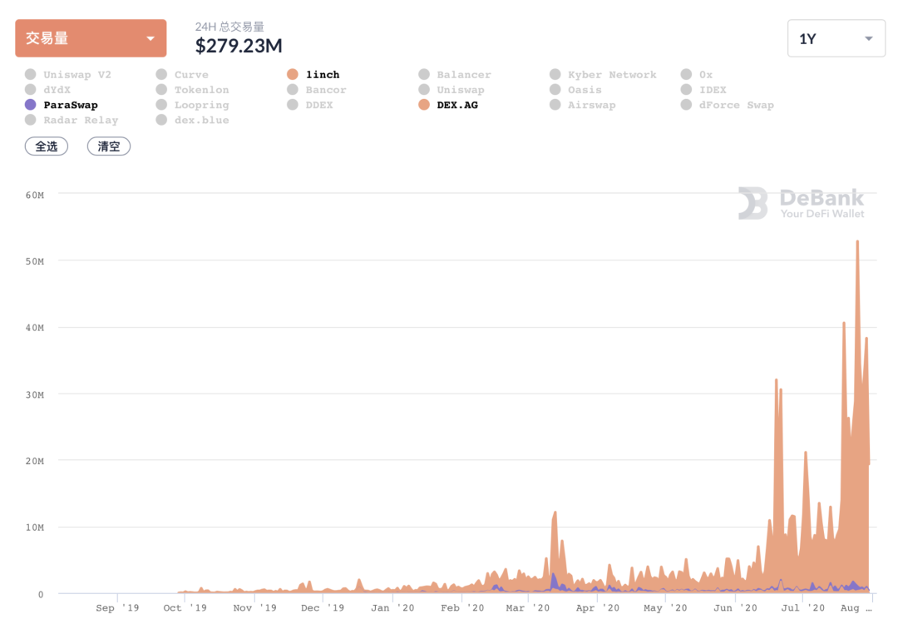Click the Apr '20 x-axis label
Screen dimensions: 898x629
(x=597, y=608)
